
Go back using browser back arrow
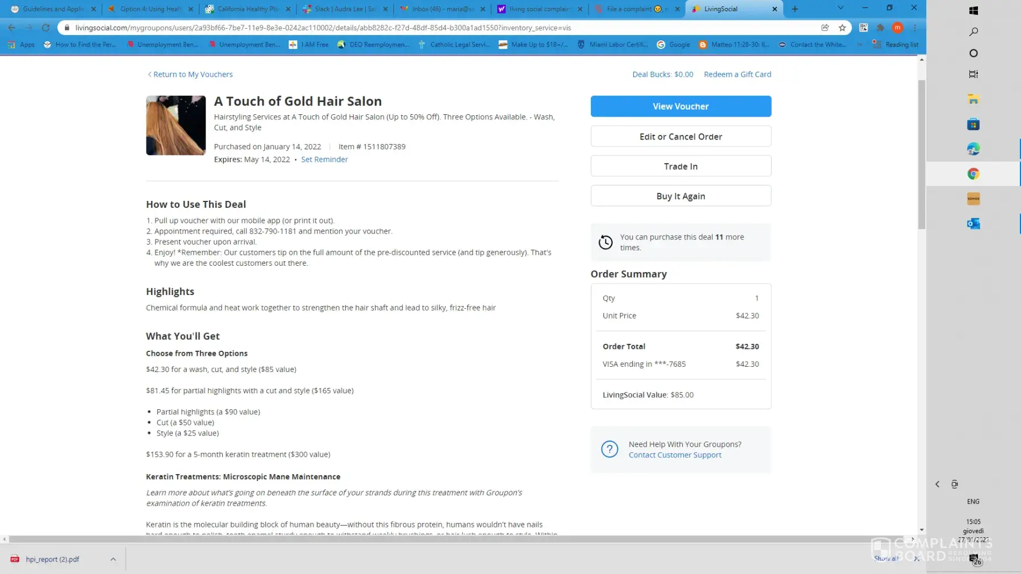point(11,28)
